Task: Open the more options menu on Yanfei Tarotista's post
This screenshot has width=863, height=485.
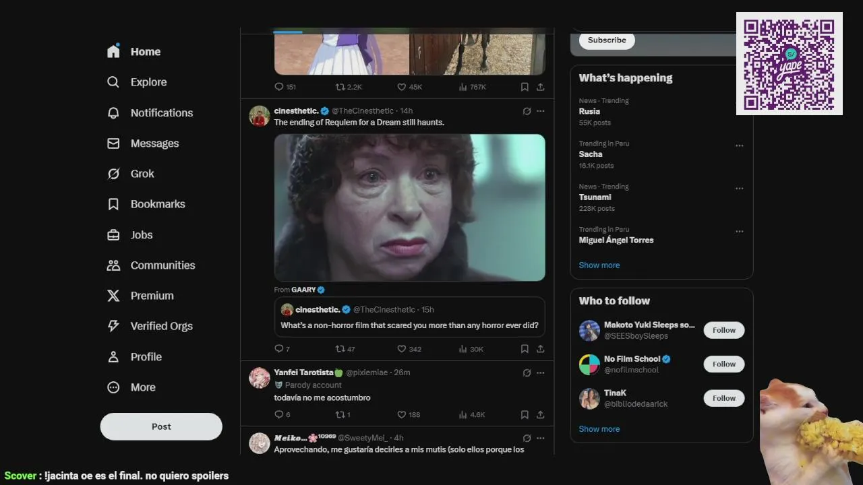Action: [541, 373]
